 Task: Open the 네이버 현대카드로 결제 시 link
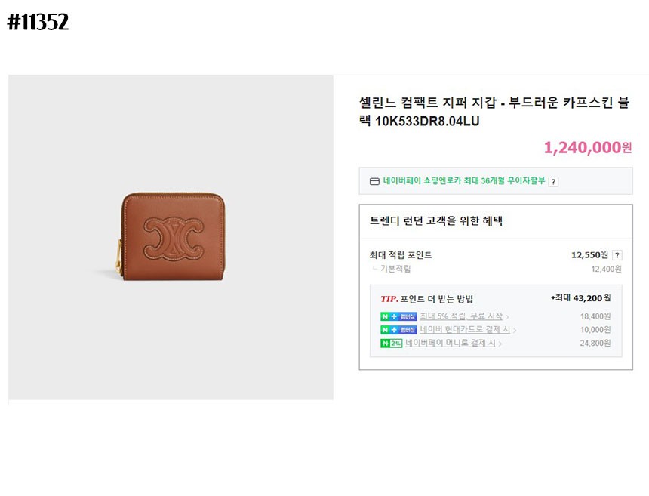pos(465,330)
